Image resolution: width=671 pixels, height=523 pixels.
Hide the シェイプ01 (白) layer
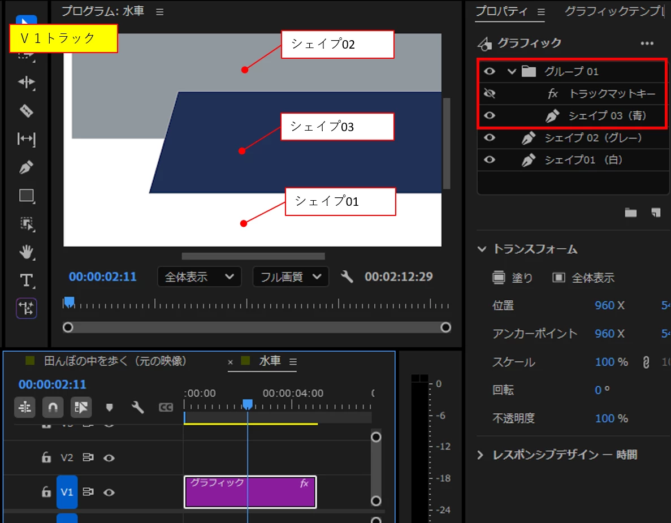(x=490, y=159)
